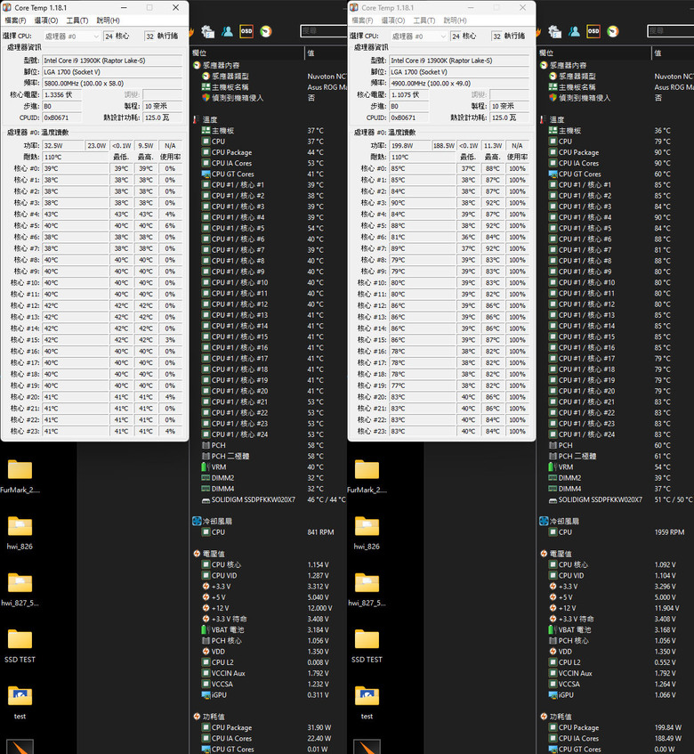Select 感應器內容 group header in 1959 RPM sensor panel
Viewport: 694px width, 754px height.
click(x=563, y=65)
